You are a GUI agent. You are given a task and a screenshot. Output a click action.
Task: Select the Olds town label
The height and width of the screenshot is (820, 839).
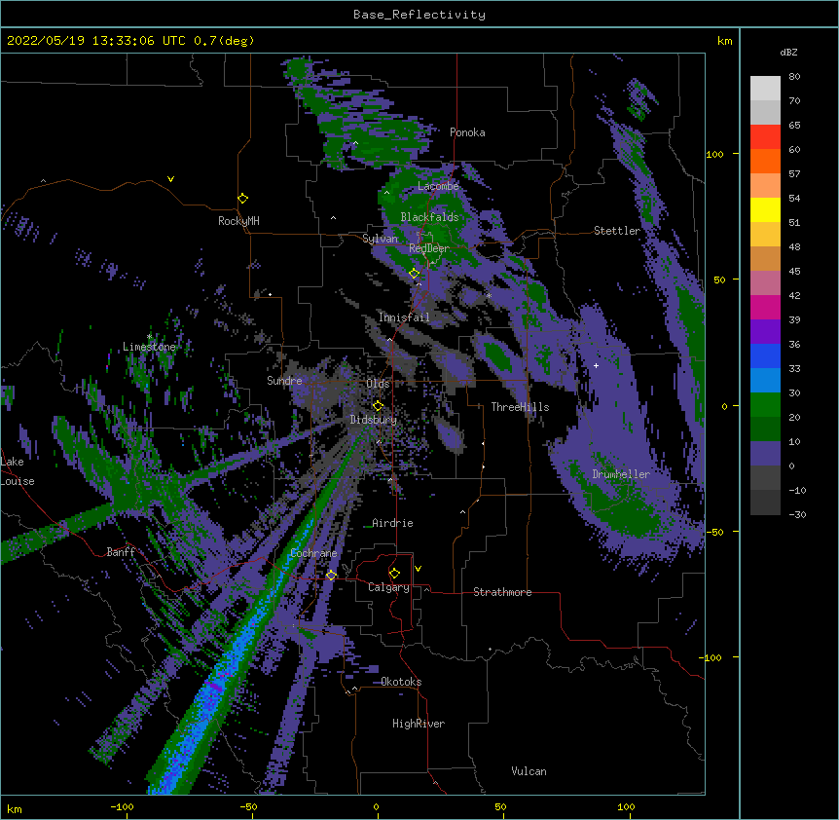coord(378,384)
